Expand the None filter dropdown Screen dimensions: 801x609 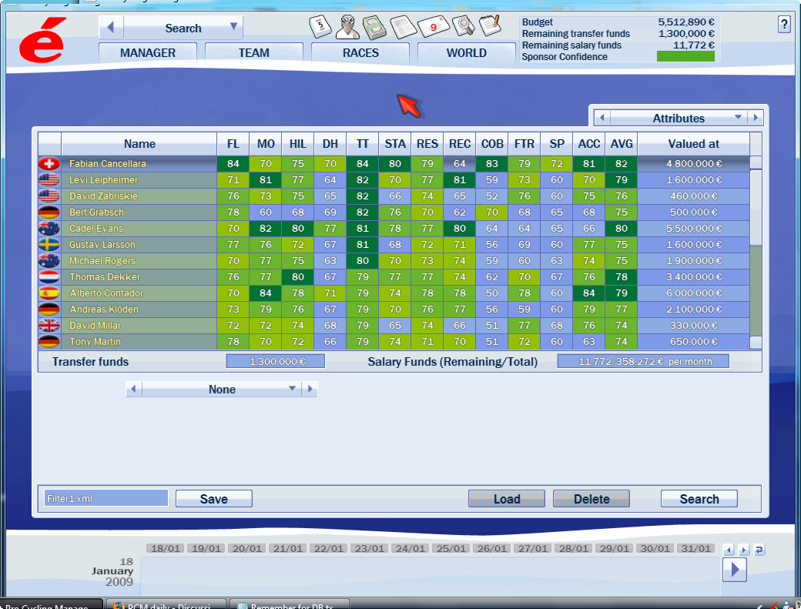[292, 390]
